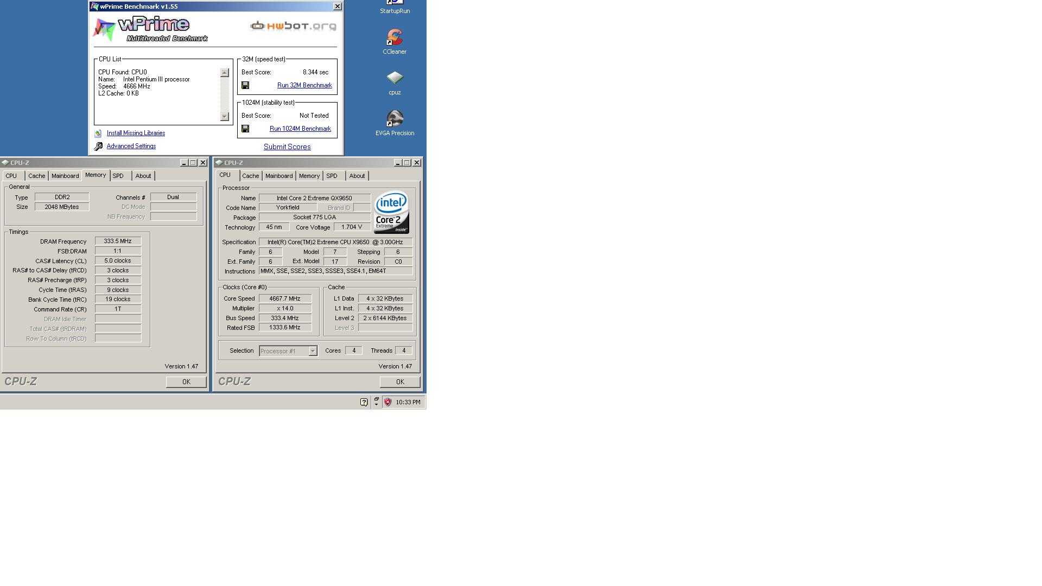Click the CAS# Latency value 5.0 clocks
1042x586 pixels.
118,260
